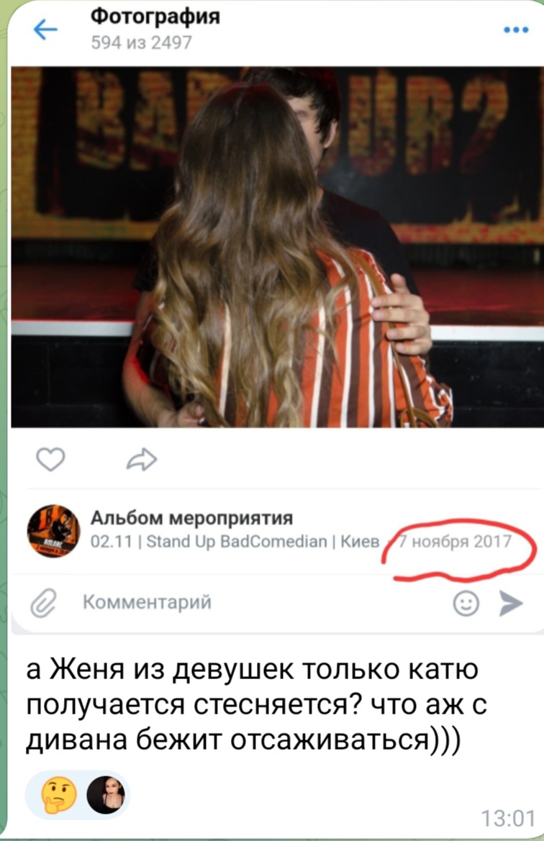
Task: Share the photo via arrow icon
Action: pyautogui.click(x=142, y=459)
